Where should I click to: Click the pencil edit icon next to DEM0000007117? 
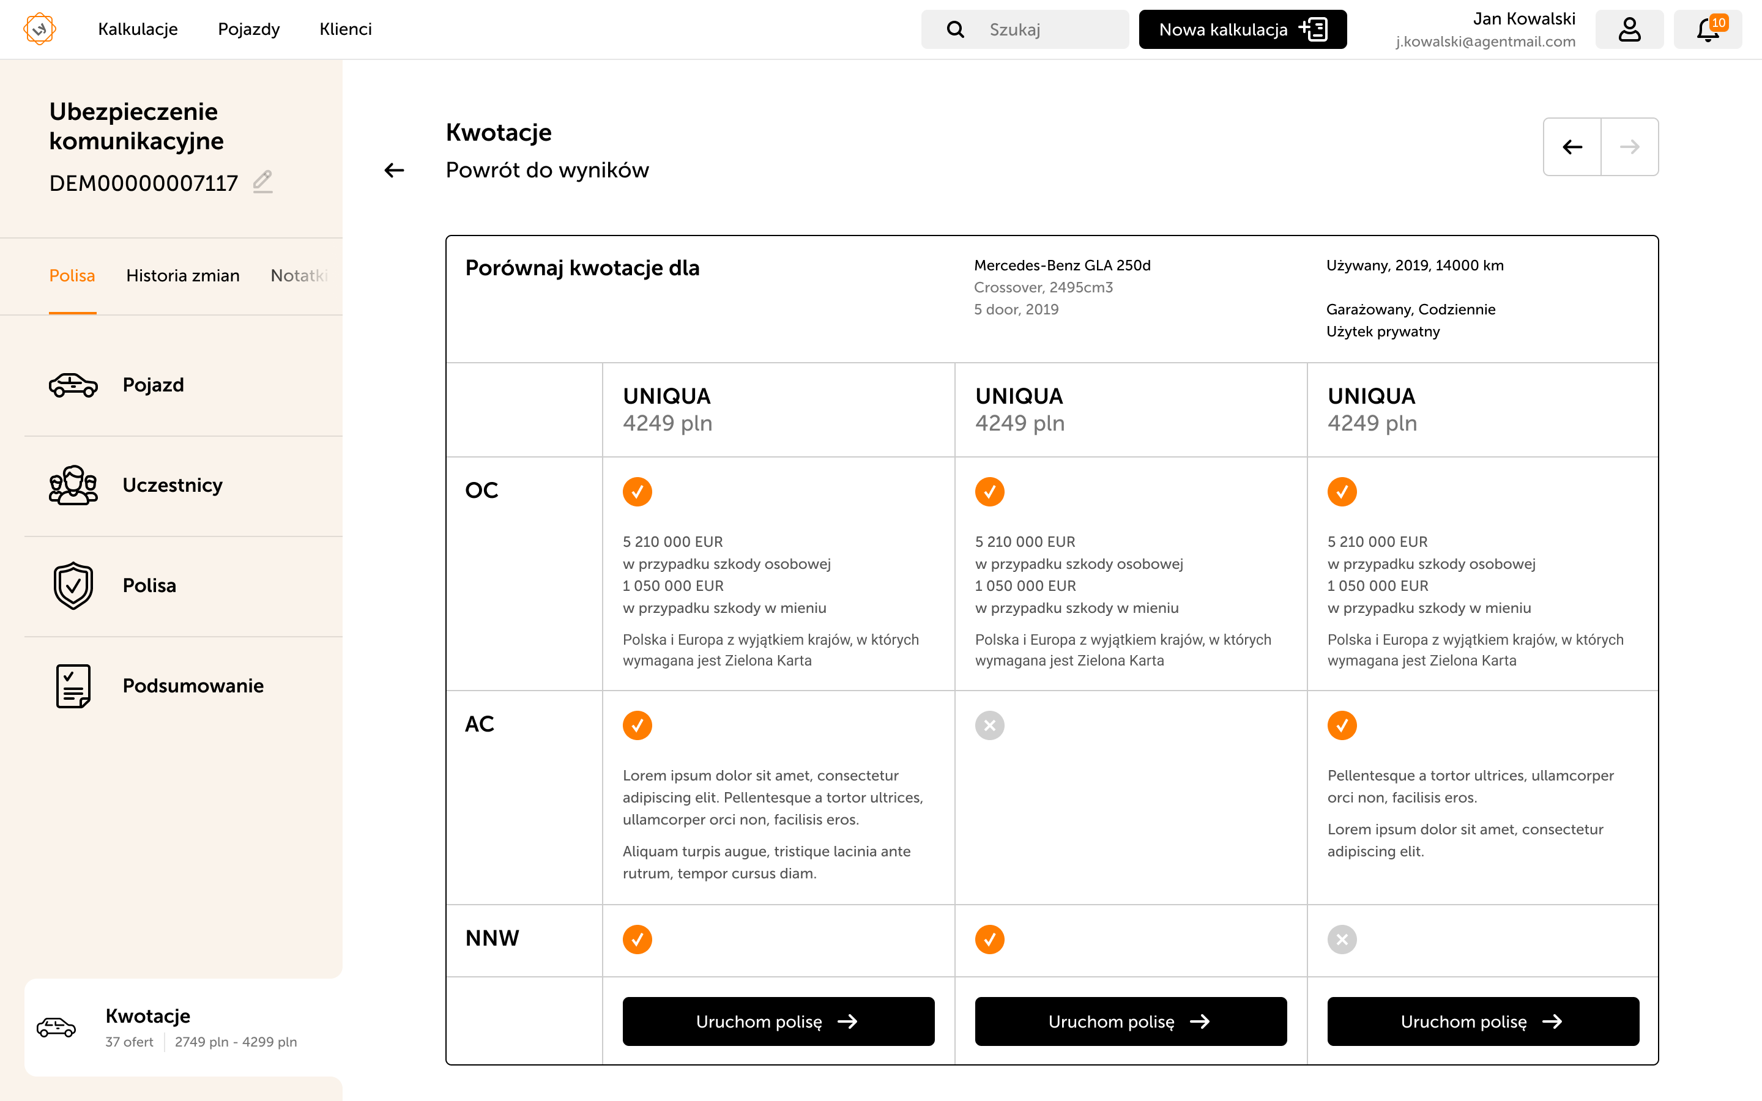coord(263,181)
